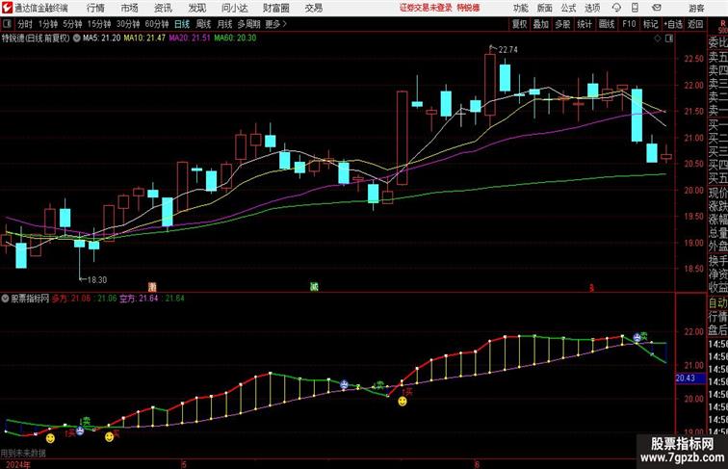Open the 资讯 menu

pyautogui.click(x=163, y=8)
